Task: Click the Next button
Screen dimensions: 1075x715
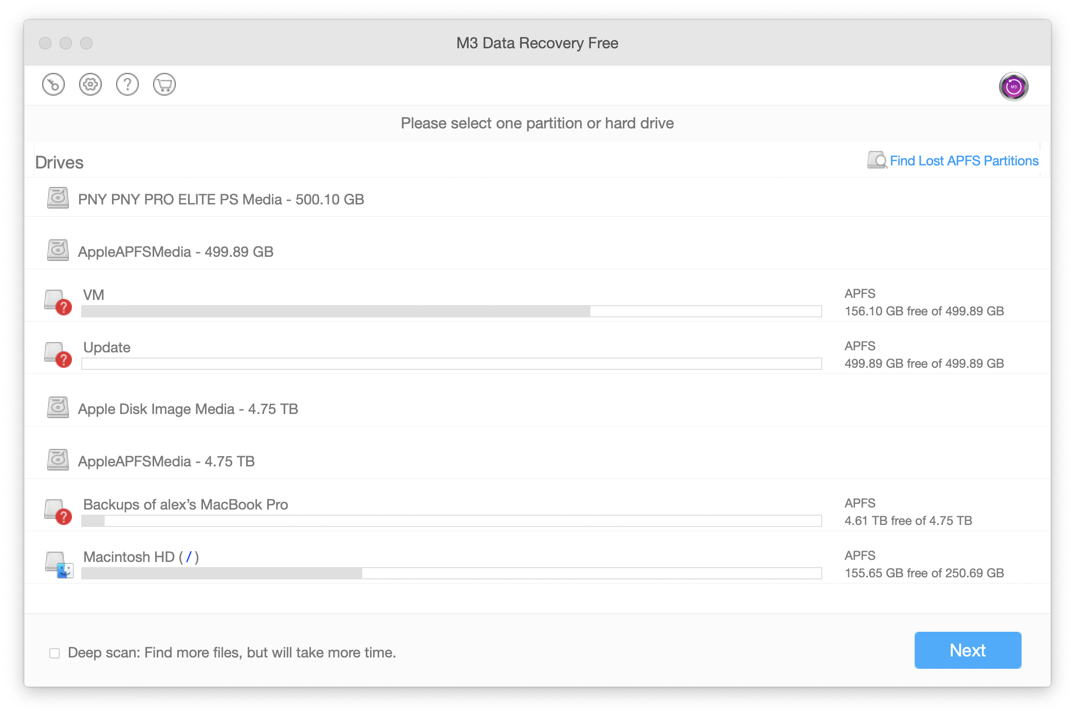Action: 968,650
